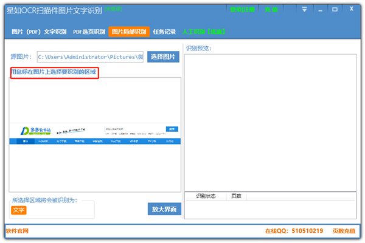
Task: Click the source image preview area
Action: (x=95, y=135)
